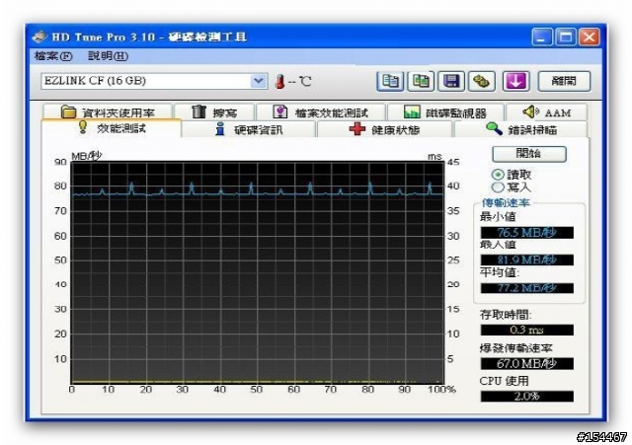Expand the EZLINK CF (16 GB) drive dropdown
The width and height of the screenshot is (632, 445).
258,81
